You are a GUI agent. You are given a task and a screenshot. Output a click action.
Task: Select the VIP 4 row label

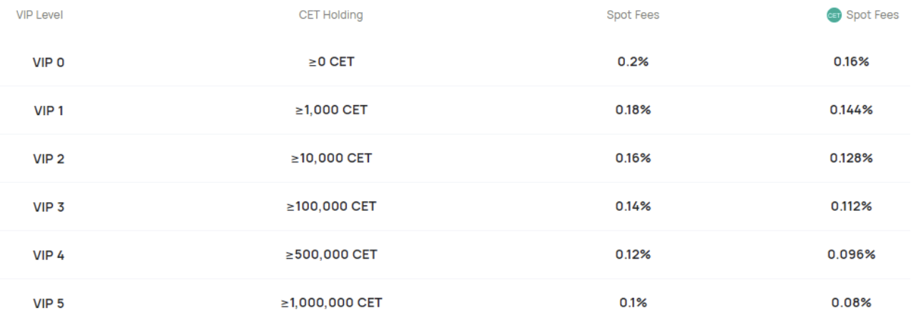(49, 255)
